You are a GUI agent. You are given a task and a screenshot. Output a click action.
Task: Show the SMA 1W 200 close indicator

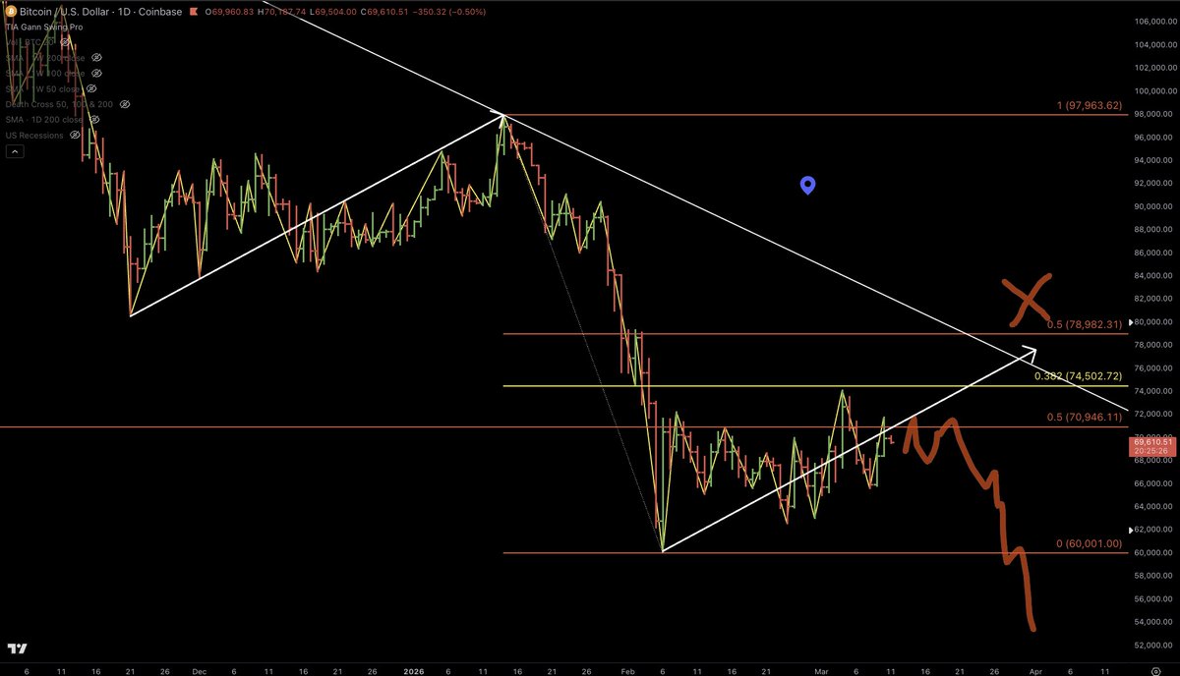coord(96,58)
